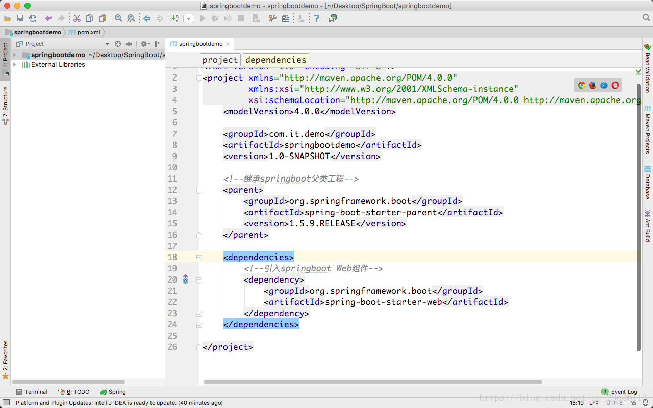
Task: Select the springbootdemo editor tab
Action: coord(200,44)
